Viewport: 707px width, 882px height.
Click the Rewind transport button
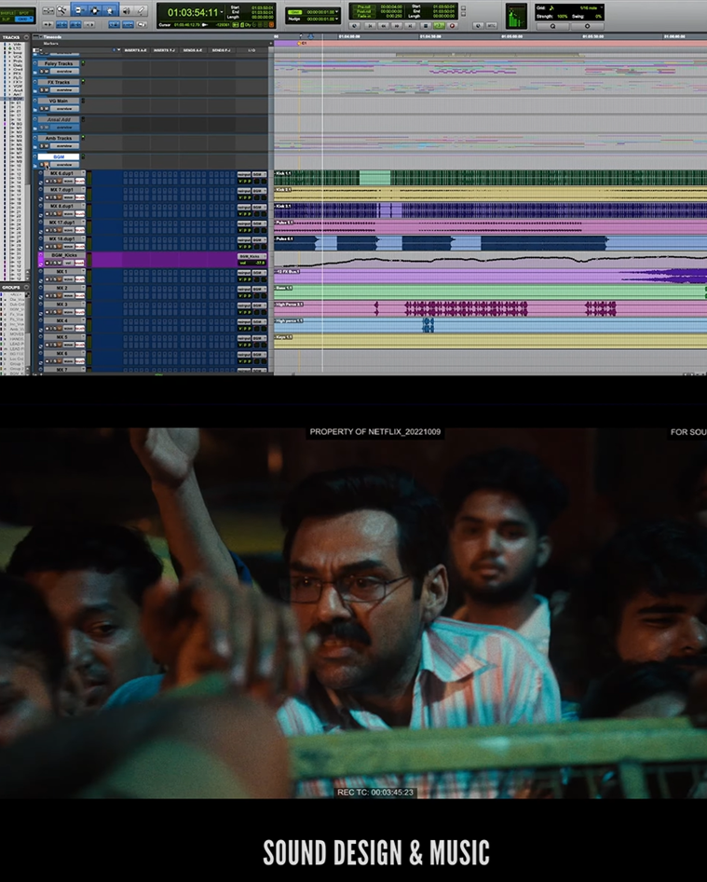click(x=384, y=26)
